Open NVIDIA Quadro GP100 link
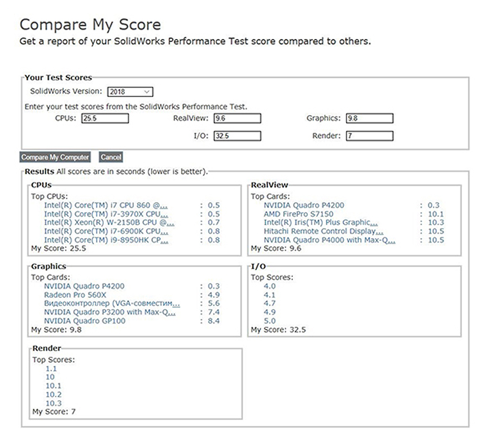The width and height of the screenshot is (490, 443). (x=85, y=321)
